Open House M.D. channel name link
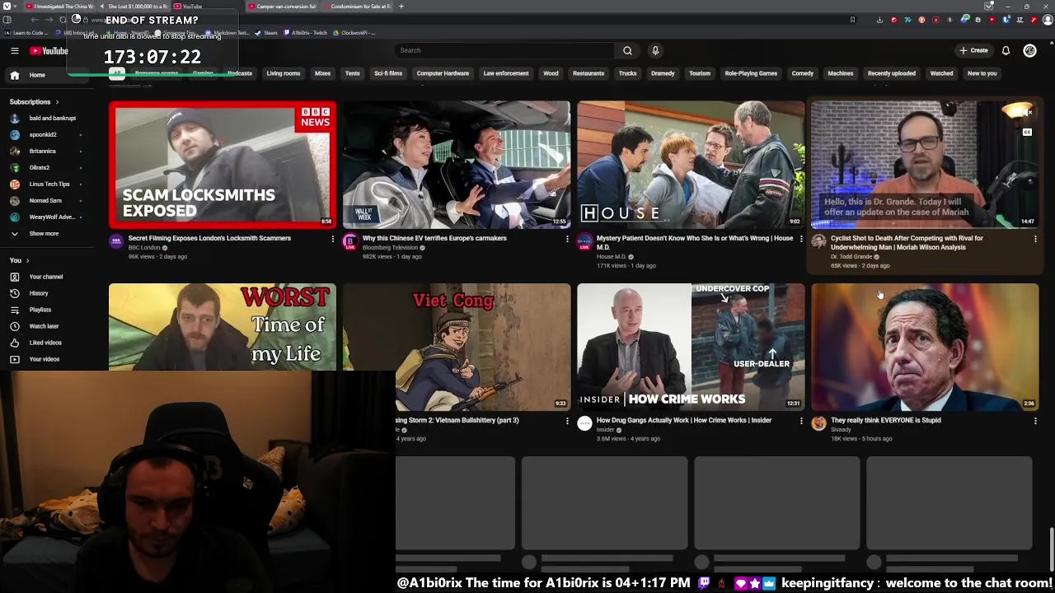 tap(612, 256)
